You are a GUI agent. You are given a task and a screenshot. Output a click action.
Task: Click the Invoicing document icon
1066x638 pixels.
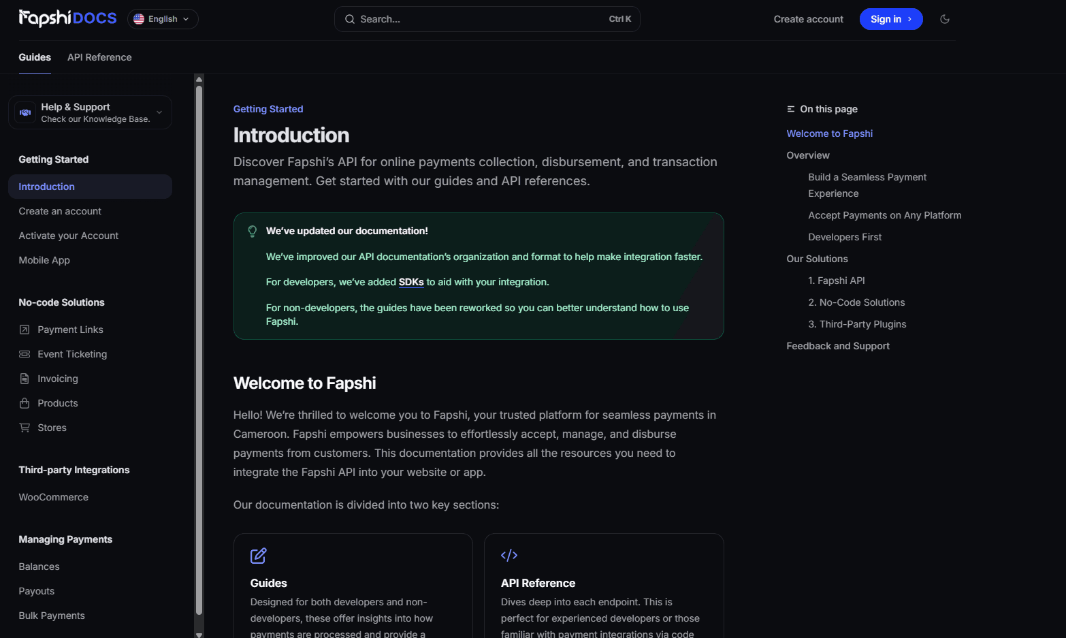[x=25, y=379]
